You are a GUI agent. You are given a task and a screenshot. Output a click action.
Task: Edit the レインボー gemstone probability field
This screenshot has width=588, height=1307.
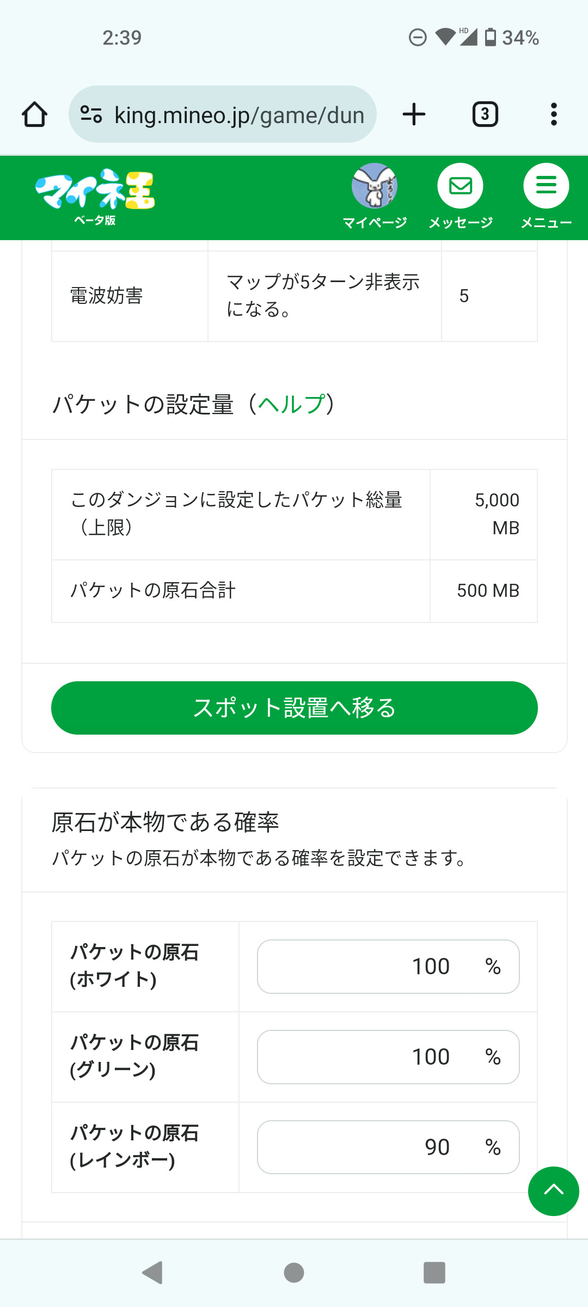point(388,1147)
